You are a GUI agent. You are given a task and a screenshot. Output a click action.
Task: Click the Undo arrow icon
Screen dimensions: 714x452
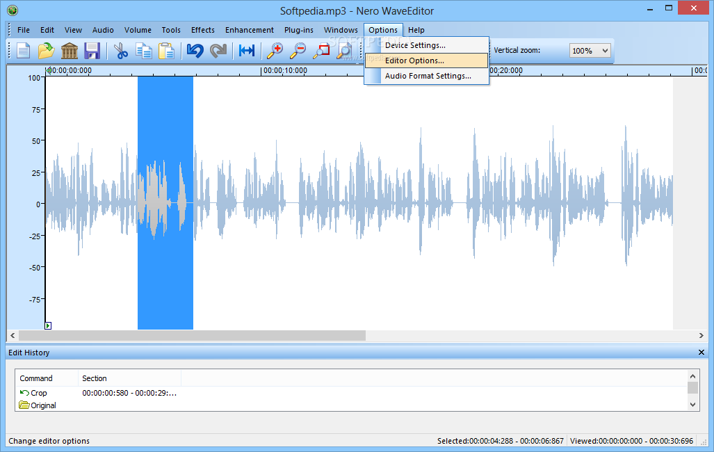[x=195, y=51]
